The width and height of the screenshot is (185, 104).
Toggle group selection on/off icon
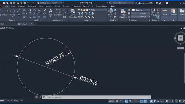[158, 17]
